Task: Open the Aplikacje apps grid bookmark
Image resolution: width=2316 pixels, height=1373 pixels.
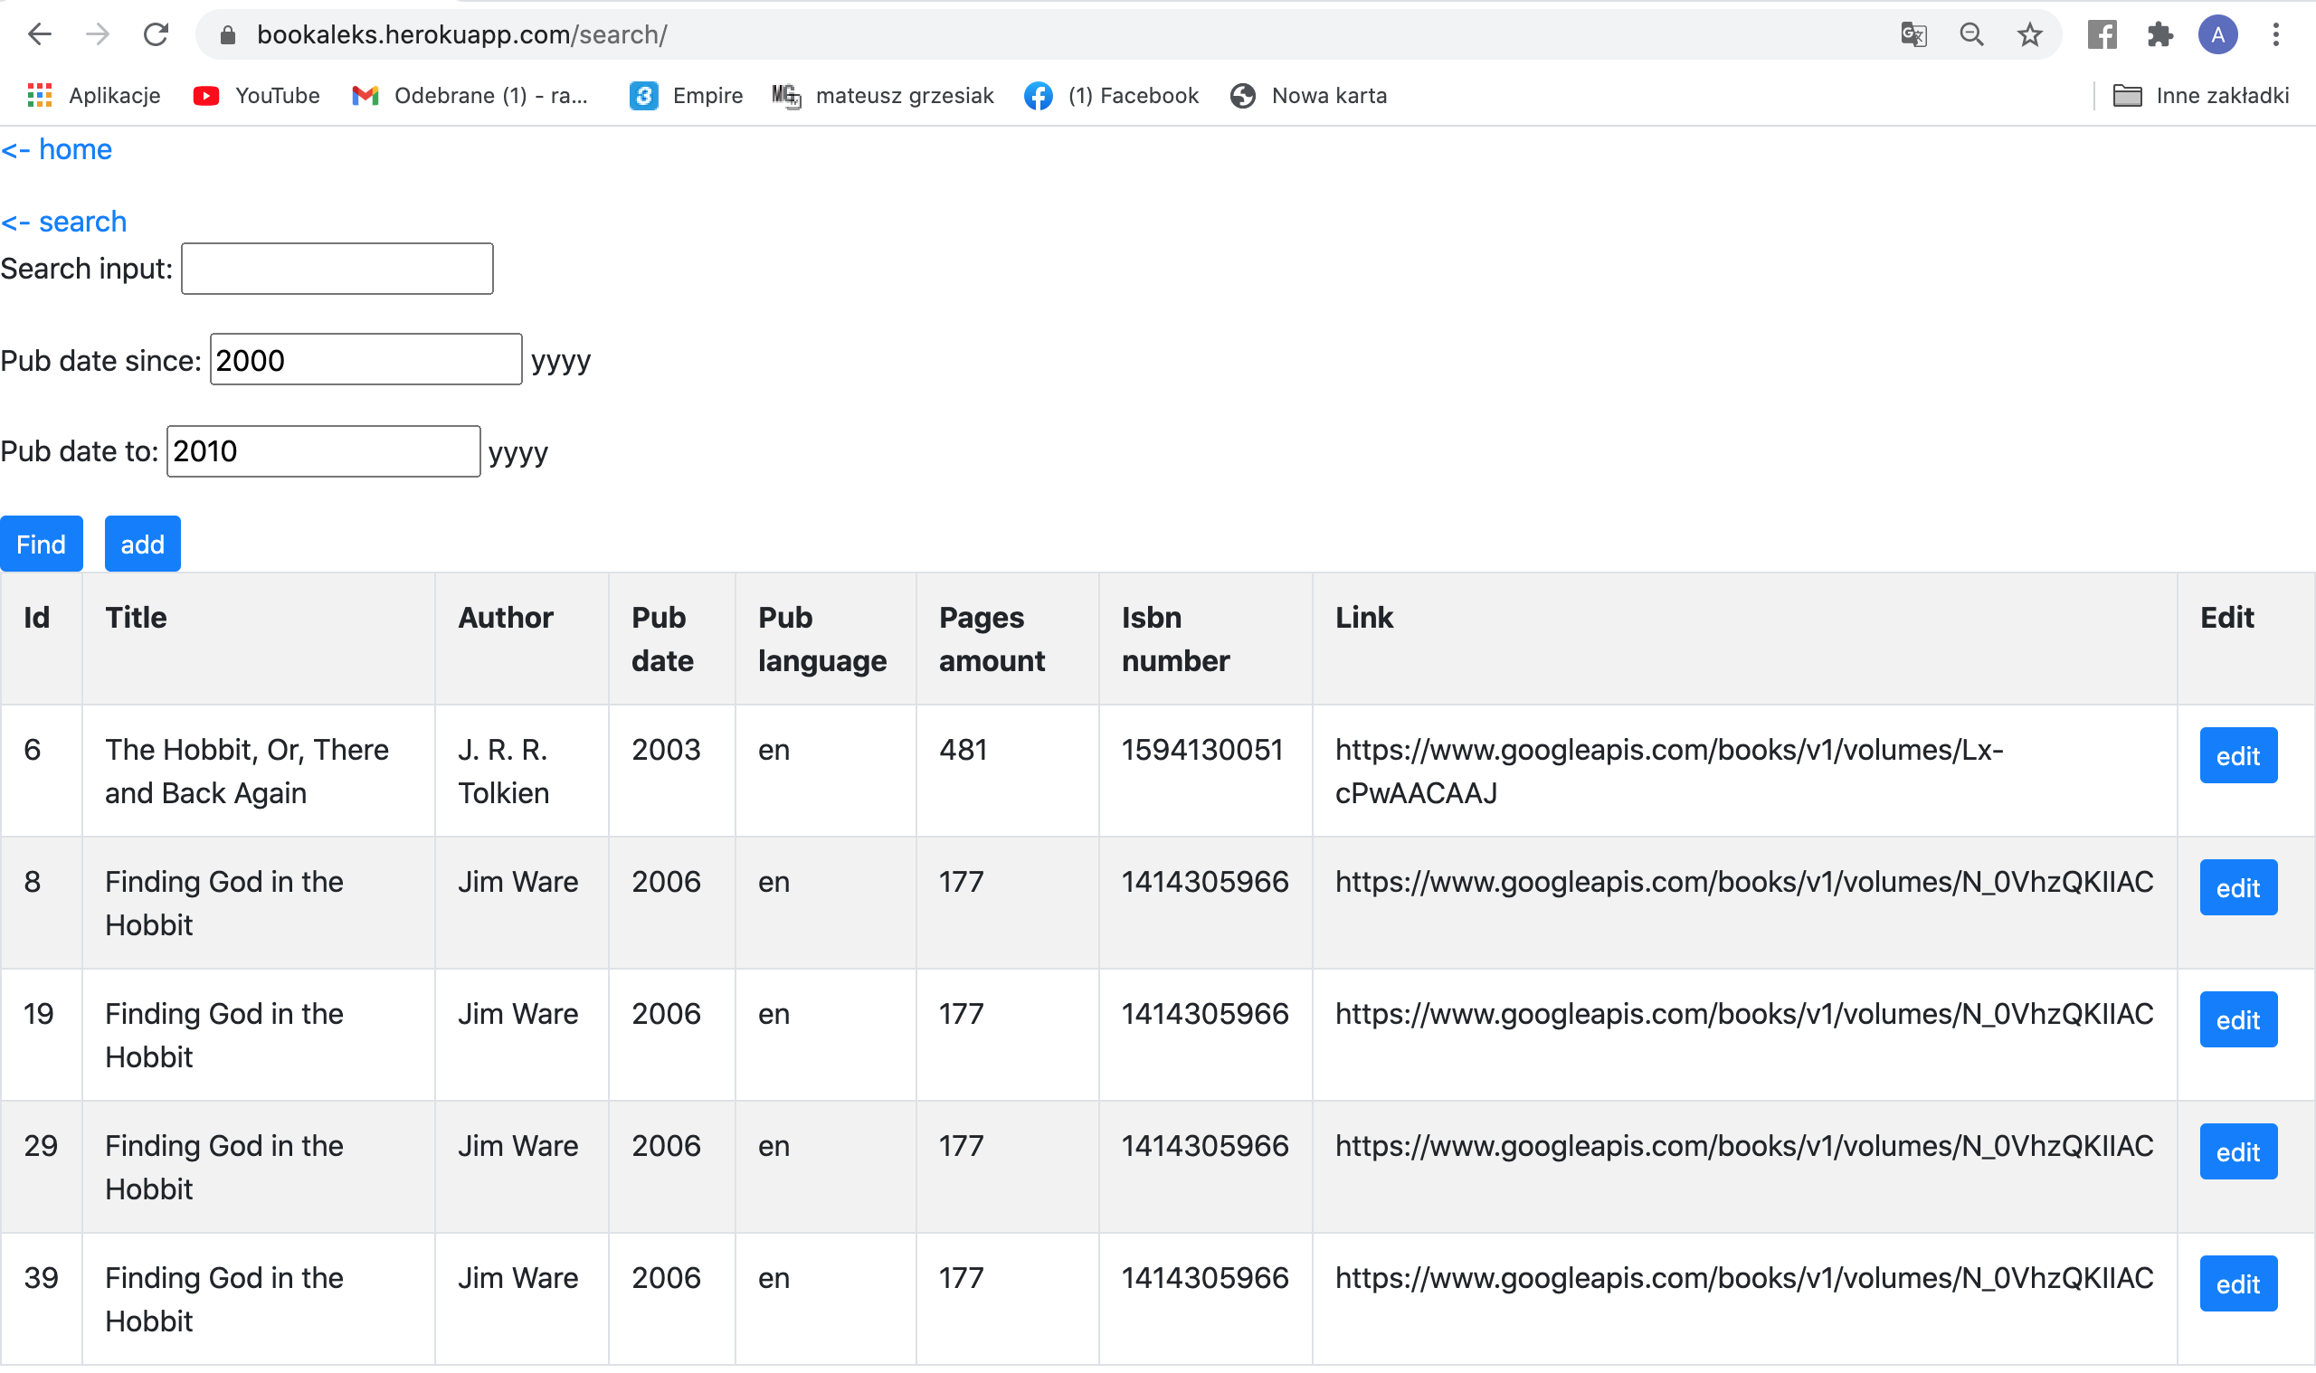Action: coord(93,95)
